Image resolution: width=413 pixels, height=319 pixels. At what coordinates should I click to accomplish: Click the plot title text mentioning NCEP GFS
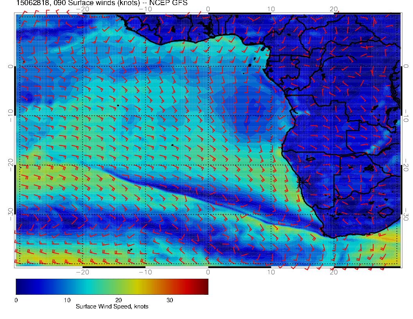click(102, 3)
